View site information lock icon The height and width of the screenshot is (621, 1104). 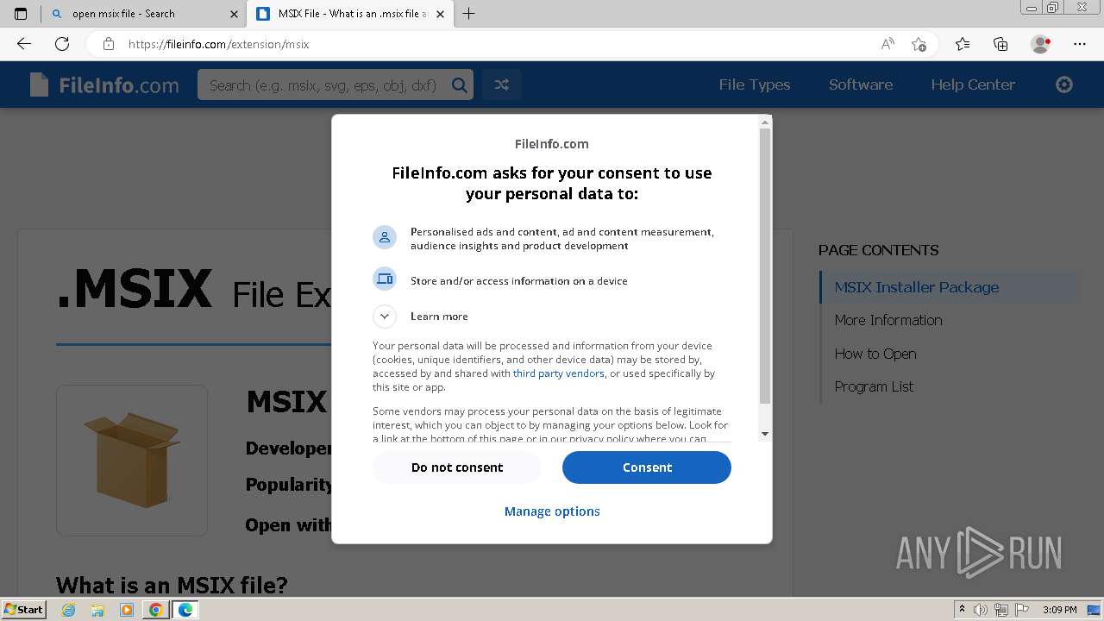pos(109,44)
